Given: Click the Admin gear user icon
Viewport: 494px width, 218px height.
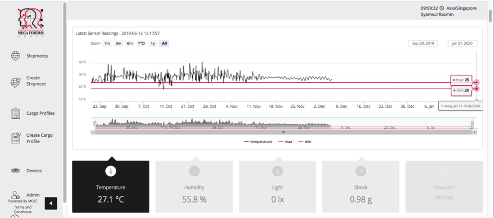Looking at the screenshot, I should (x=15, y=195).
